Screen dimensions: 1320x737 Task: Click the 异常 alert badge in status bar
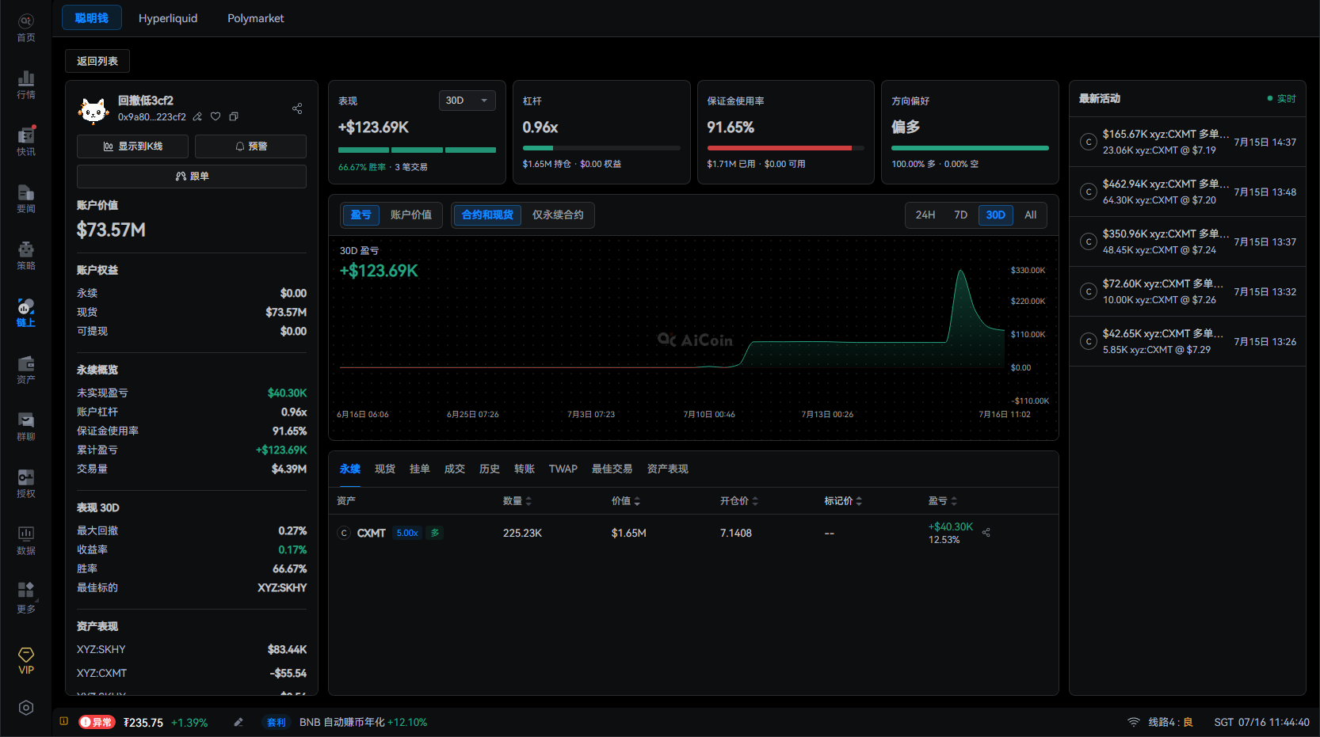click(x=97, y=722)
